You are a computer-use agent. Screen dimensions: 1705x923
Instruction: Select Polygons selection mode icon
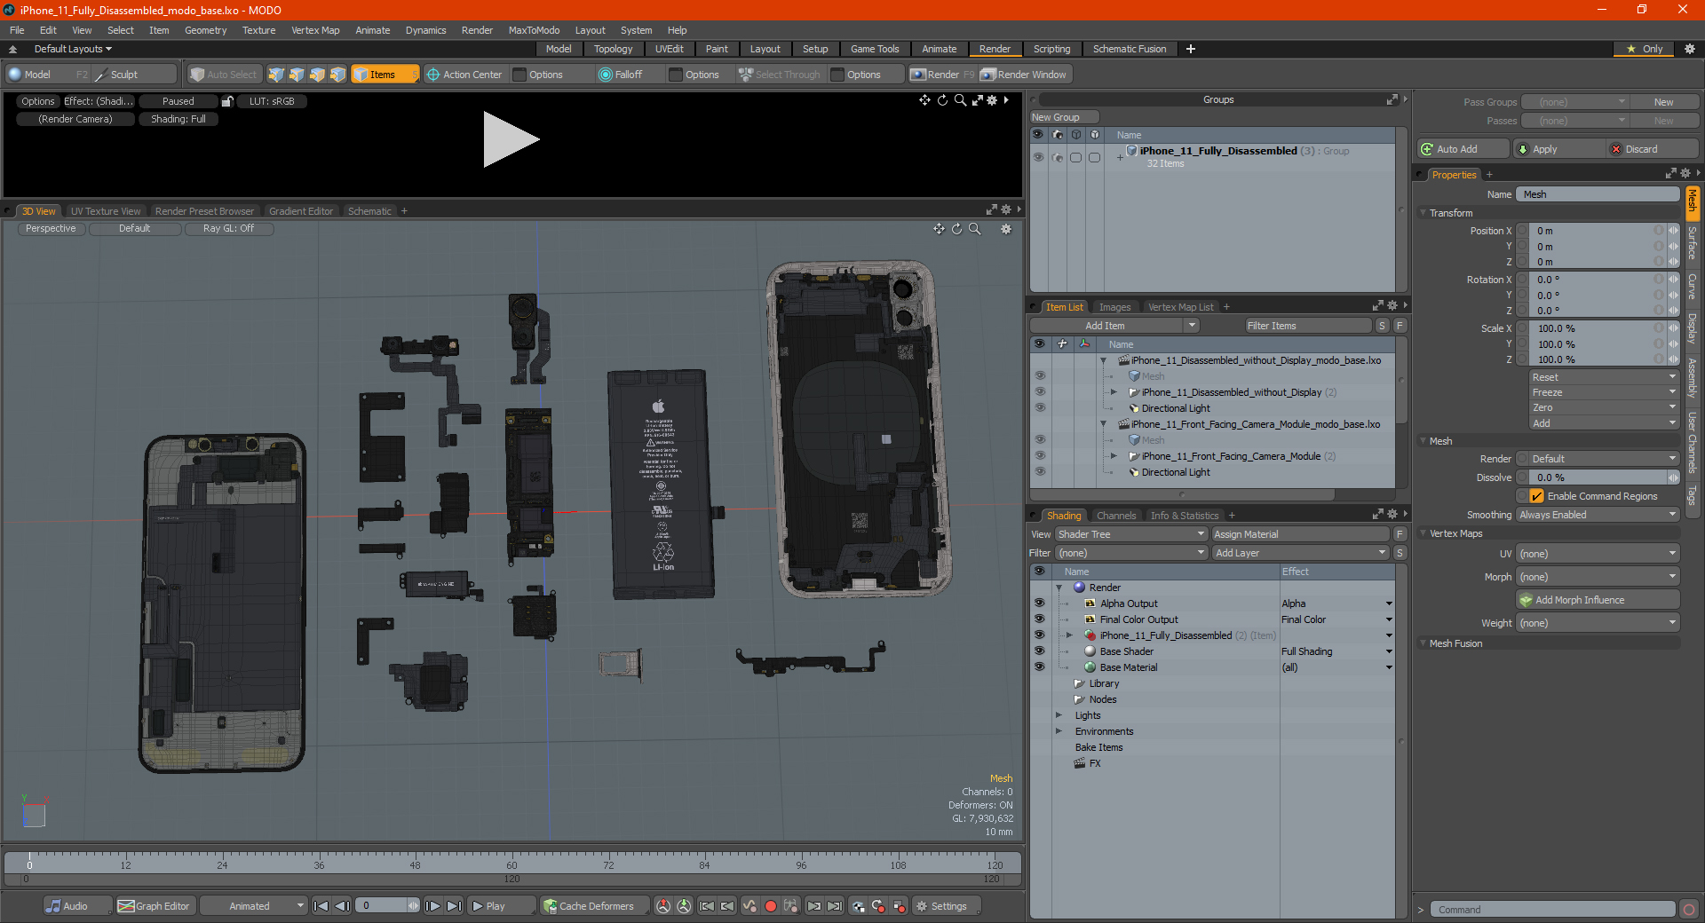pos(317,75)
